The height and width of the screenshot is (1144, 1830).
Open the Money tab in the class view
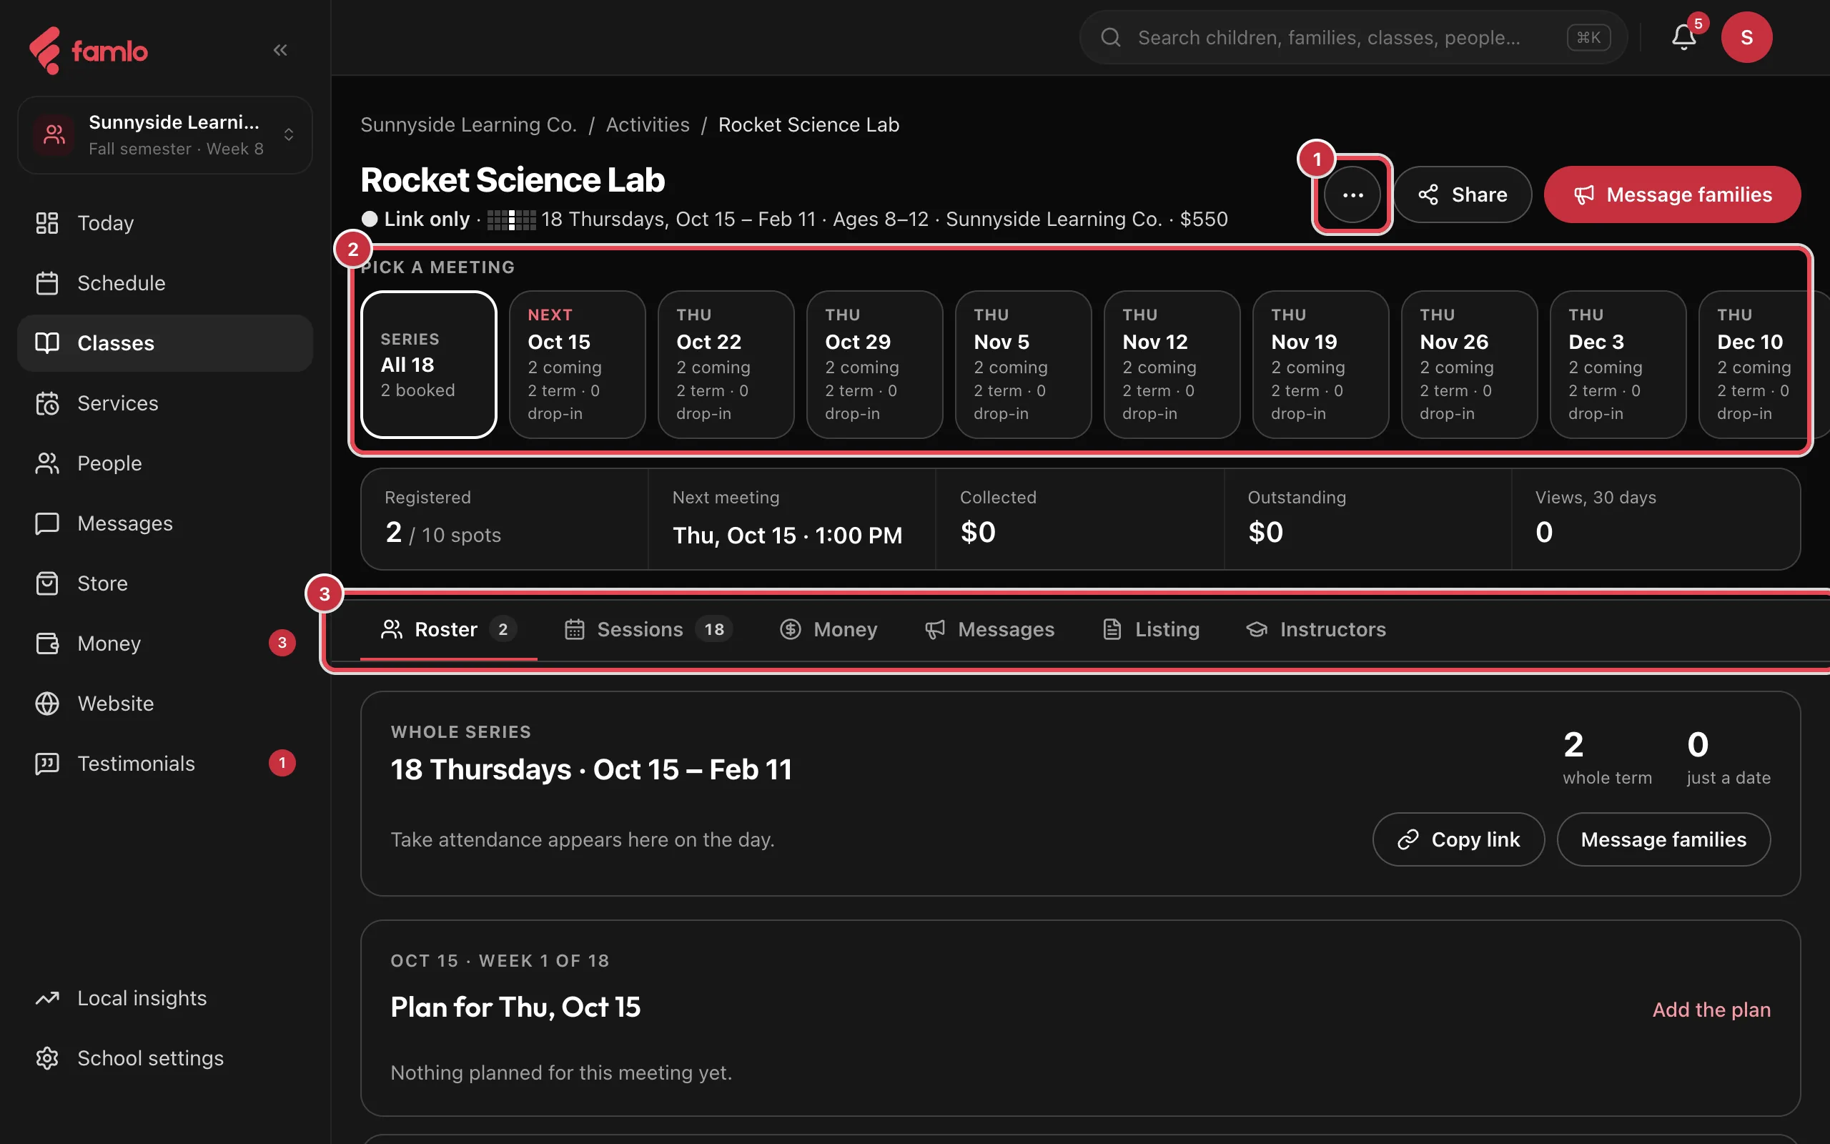(829, 629)
